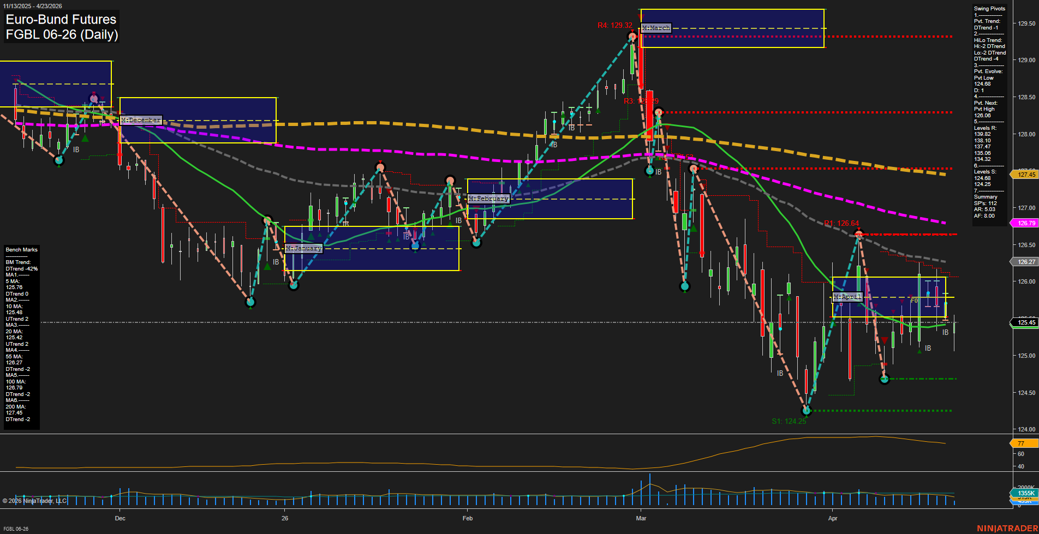The image size is (1039, 534).
Task: Select the orange 127.45 price level marker
Action: pyautogui.click(x=1025, y=175)
